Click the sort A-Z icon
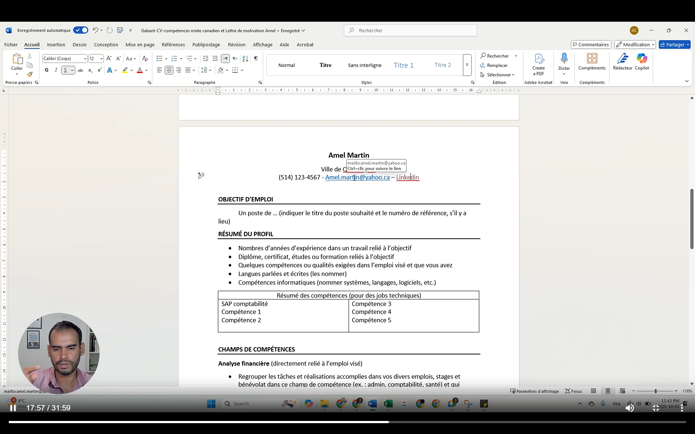This screenshot has width=695, height=434. (x=245, y=59)
